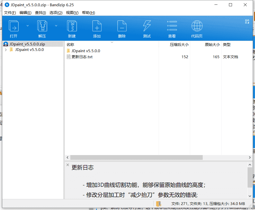This screenshot has height=210, width=255.
Task: Click the grid layout icon in toolbar corner
Action: click(247, 21)
